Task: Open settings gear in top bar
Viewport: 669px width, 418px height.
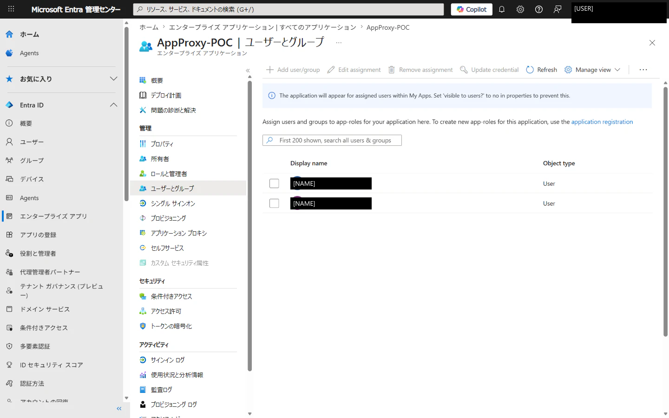Action: coord(520,9)
